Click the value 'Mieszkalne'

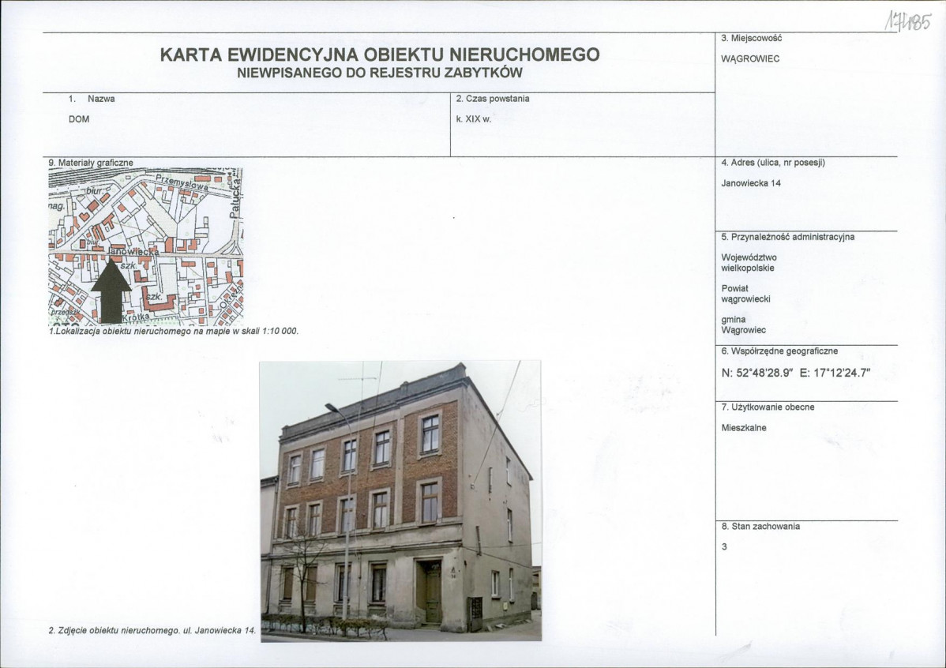pyautogui.click(x=744, y=427)
